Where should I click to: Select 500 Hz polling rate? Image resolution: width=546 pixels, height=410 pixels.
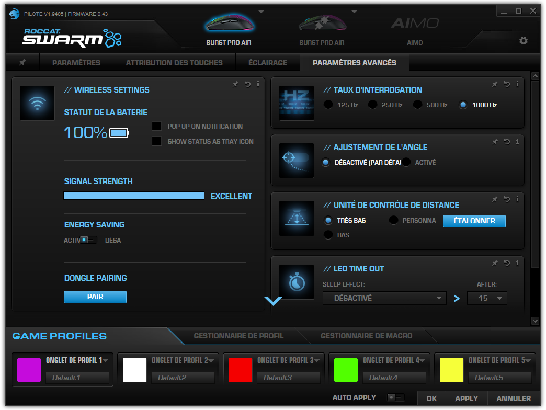point(417,105)
